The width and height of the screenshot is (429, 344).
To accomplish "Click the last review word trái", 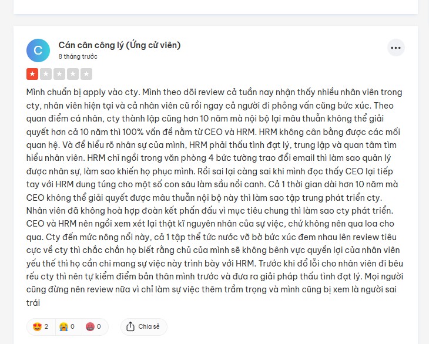I will pos(33,303).
